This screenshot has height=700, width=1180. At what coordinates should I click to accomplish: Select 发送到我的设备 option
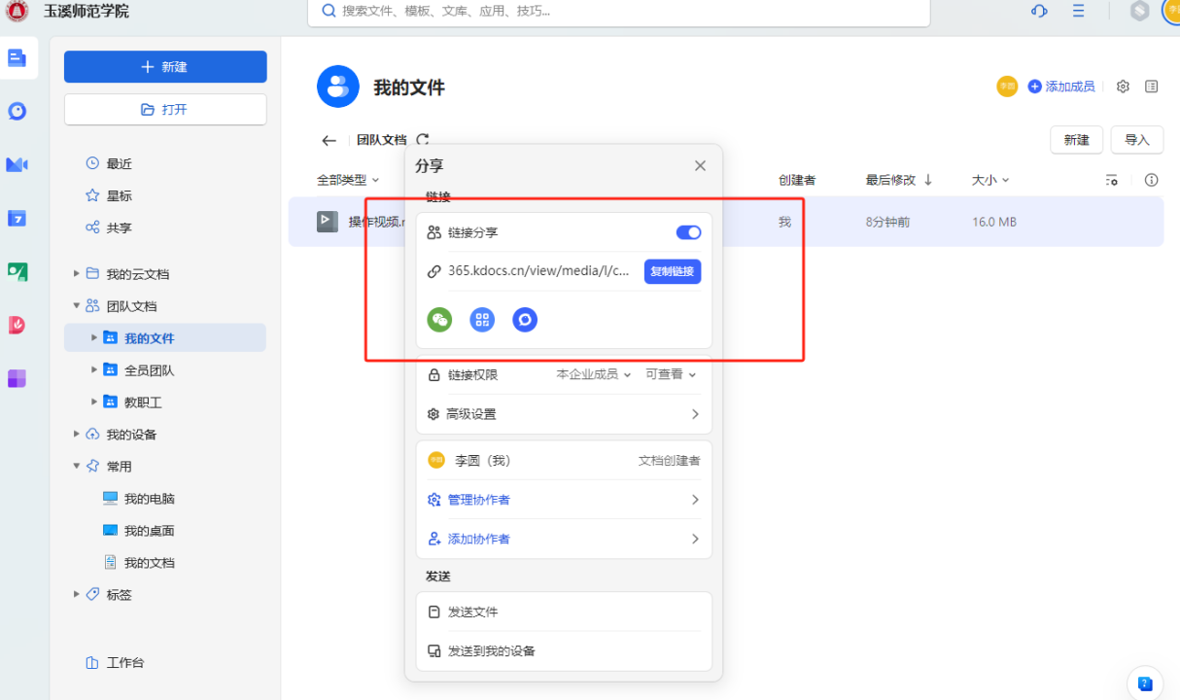click(x=491, y=651)
